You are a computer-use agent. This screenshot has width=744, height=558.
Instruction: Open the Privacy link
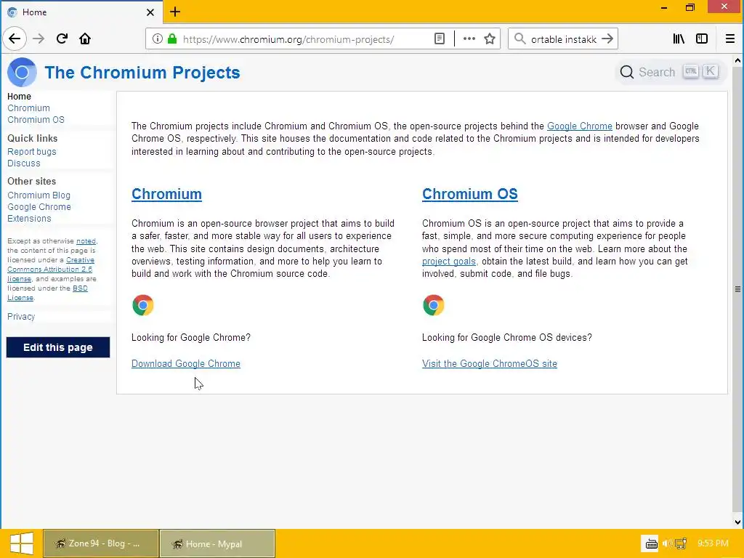[21, 317]
